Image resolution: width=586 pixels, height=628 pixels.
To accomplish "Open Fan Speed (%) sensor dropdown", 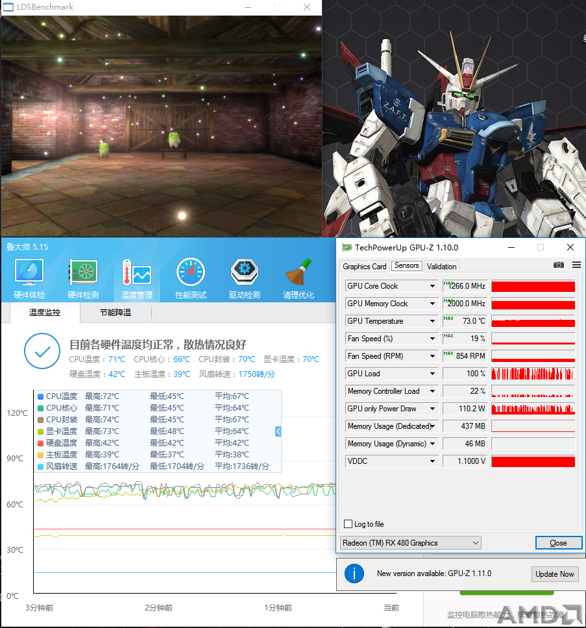I will [432, 339].
